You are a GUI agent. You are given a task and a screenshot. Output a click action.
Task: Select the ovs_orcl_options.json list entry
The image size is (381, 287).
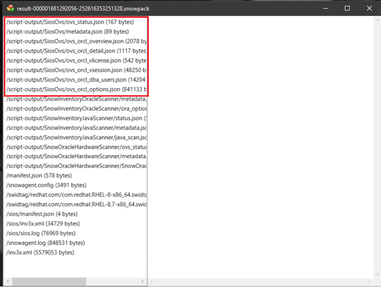76,89
